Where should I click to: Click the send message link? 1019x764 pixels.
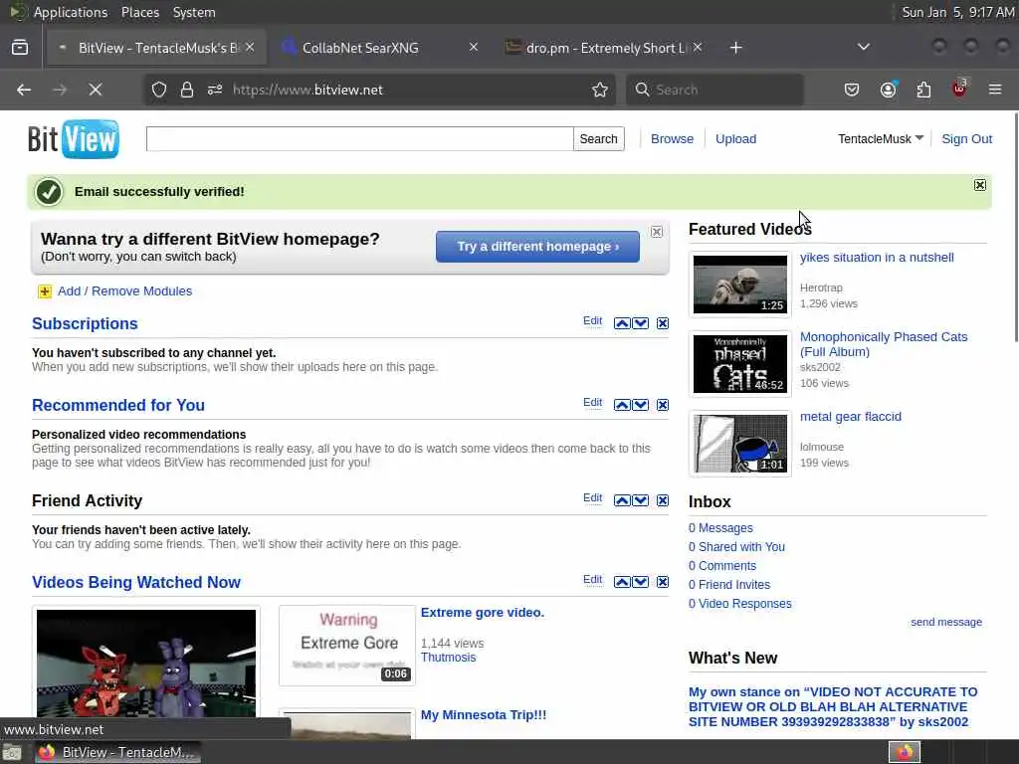[x=946, y=622]
